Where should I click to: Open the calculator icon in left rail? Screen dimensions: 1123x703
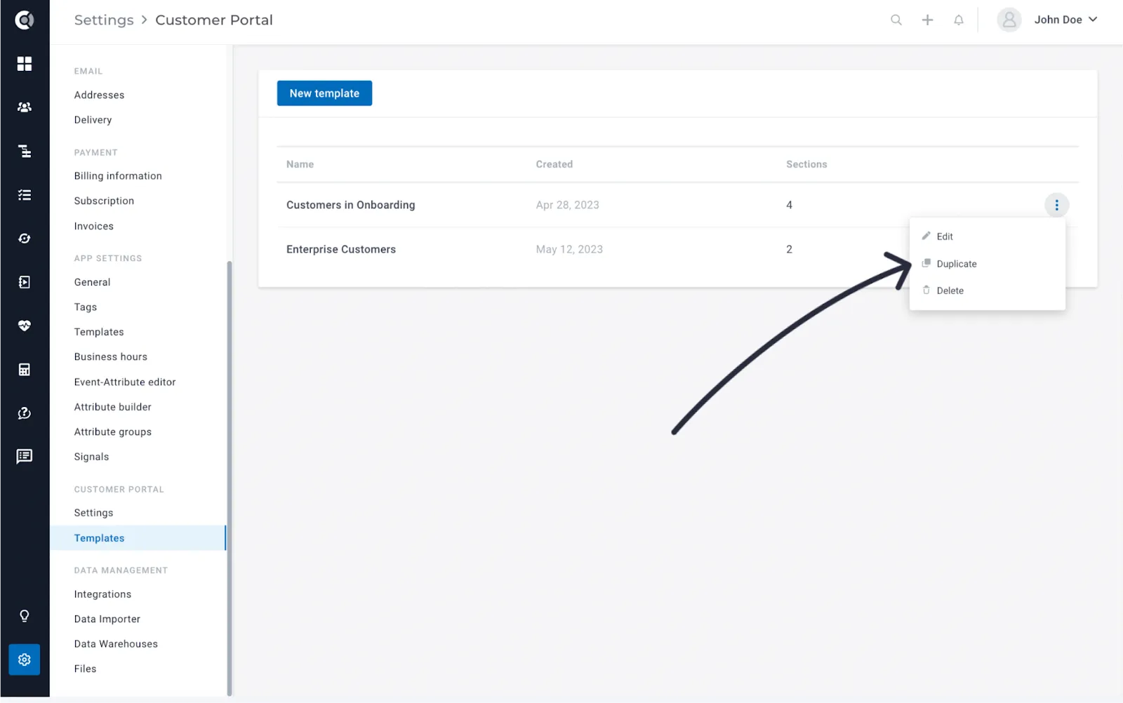[x=25, y=370]
